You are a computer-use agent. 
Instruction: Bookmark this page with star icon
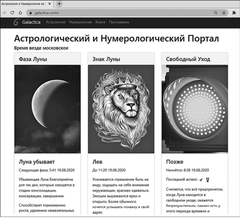224,12
